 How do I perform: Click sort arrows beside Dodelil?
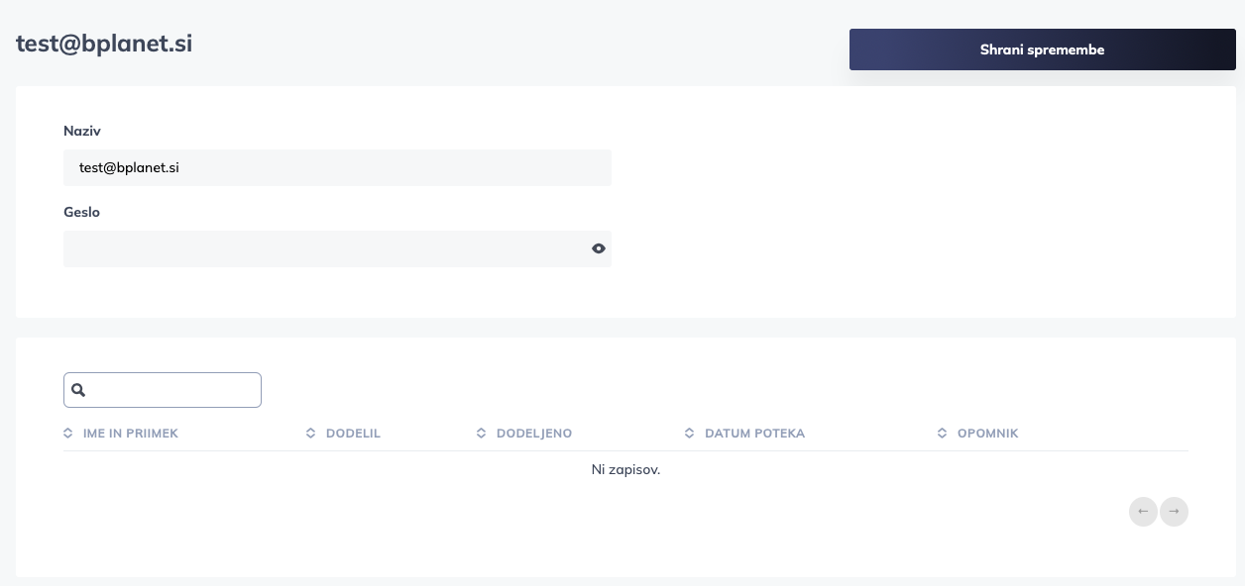[x=311, y=434]
